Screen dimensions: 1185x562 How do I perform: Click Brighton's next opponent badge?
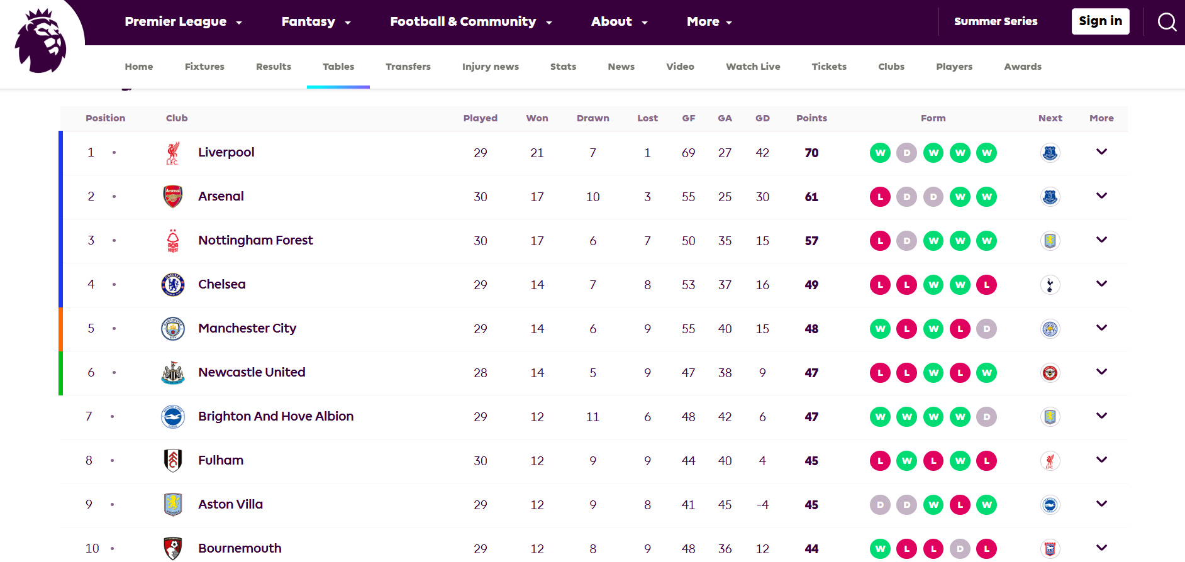(1050, 417)
